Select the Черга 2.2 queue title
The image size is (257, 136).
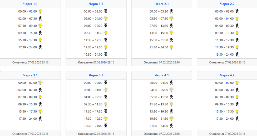227,4
